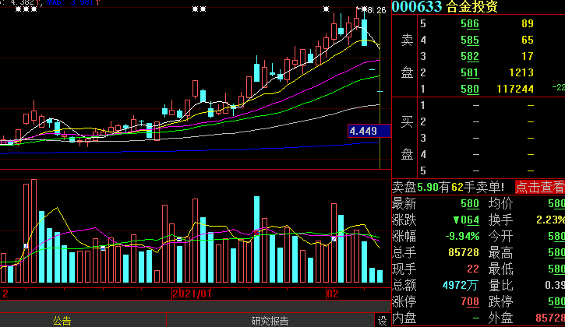Select sell volume 1213

521,72
